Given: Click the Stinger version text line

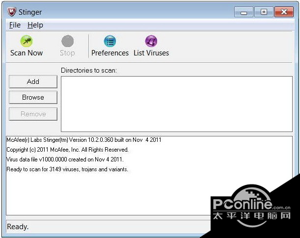Looking at the screenshot, I should click(84, 140).
